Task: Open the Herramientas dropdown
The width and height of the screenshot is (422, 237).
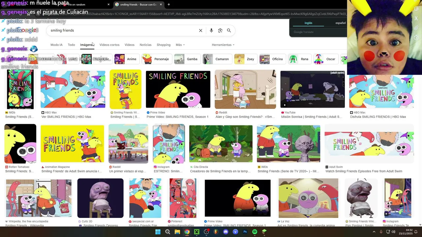Action: [223, 45]
